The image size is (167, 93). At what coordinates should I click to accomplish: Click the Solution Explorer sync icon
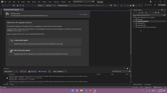pyautogui.click(x=153, y=13)
